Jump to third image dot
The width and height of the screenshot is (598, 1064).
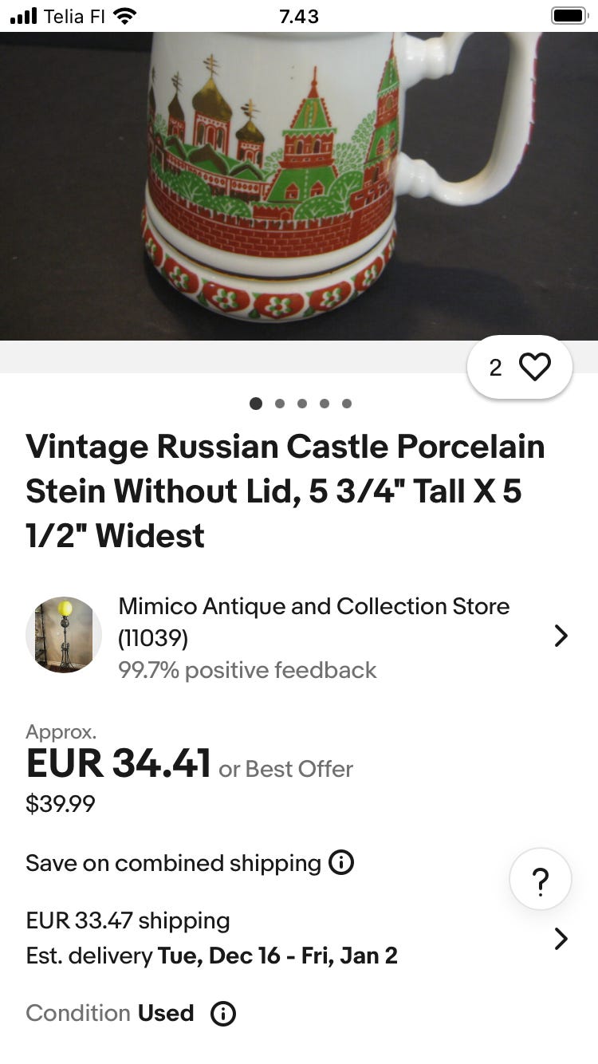click(302, 404)
